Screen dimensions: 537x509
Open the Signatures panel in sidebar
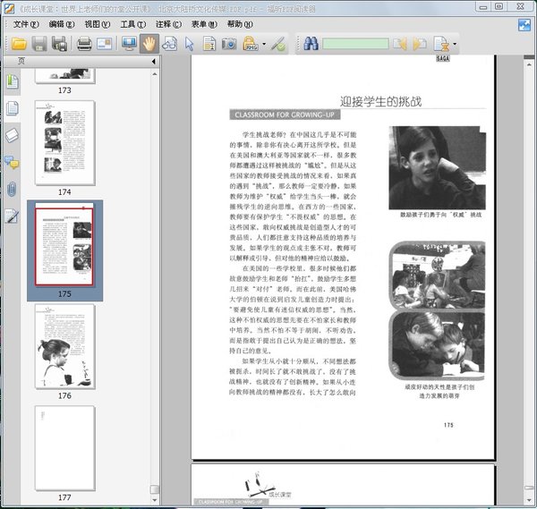tap(12, 216)
